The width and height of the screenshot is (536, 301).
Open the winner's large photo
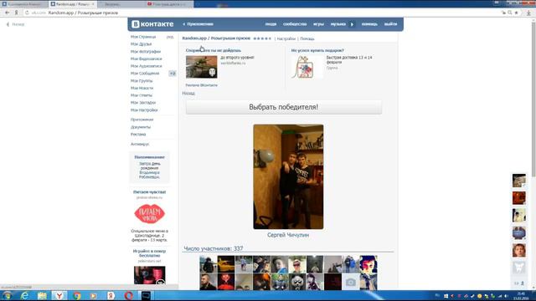288,176
